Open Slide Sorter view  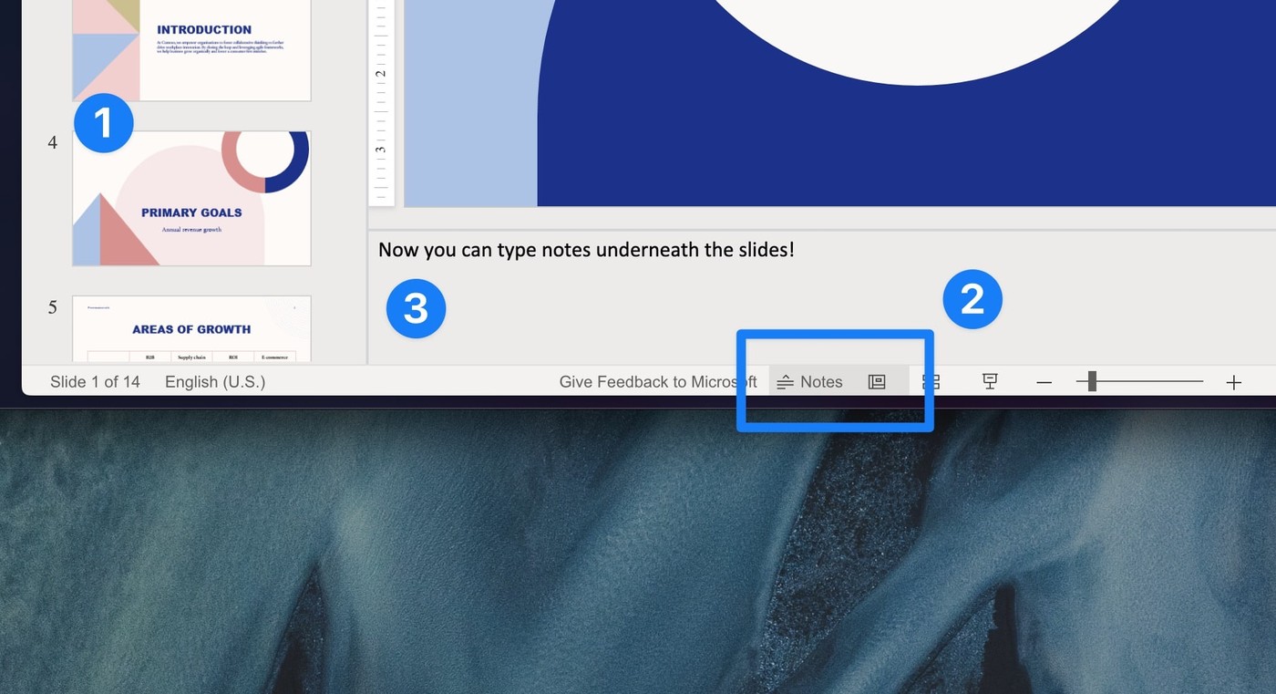931,381
